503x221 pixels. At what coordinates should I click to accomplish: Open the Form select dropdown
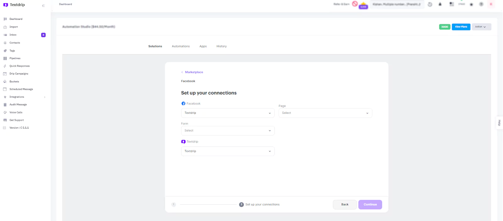(x=228, y=130)
